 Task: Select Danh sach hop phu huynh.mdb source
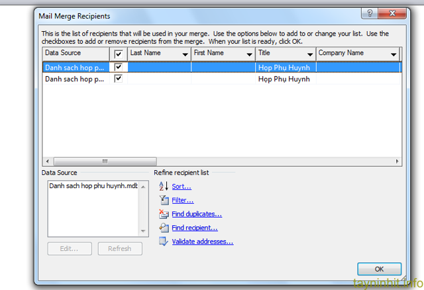pyautogui.click(x=93, y=187)
